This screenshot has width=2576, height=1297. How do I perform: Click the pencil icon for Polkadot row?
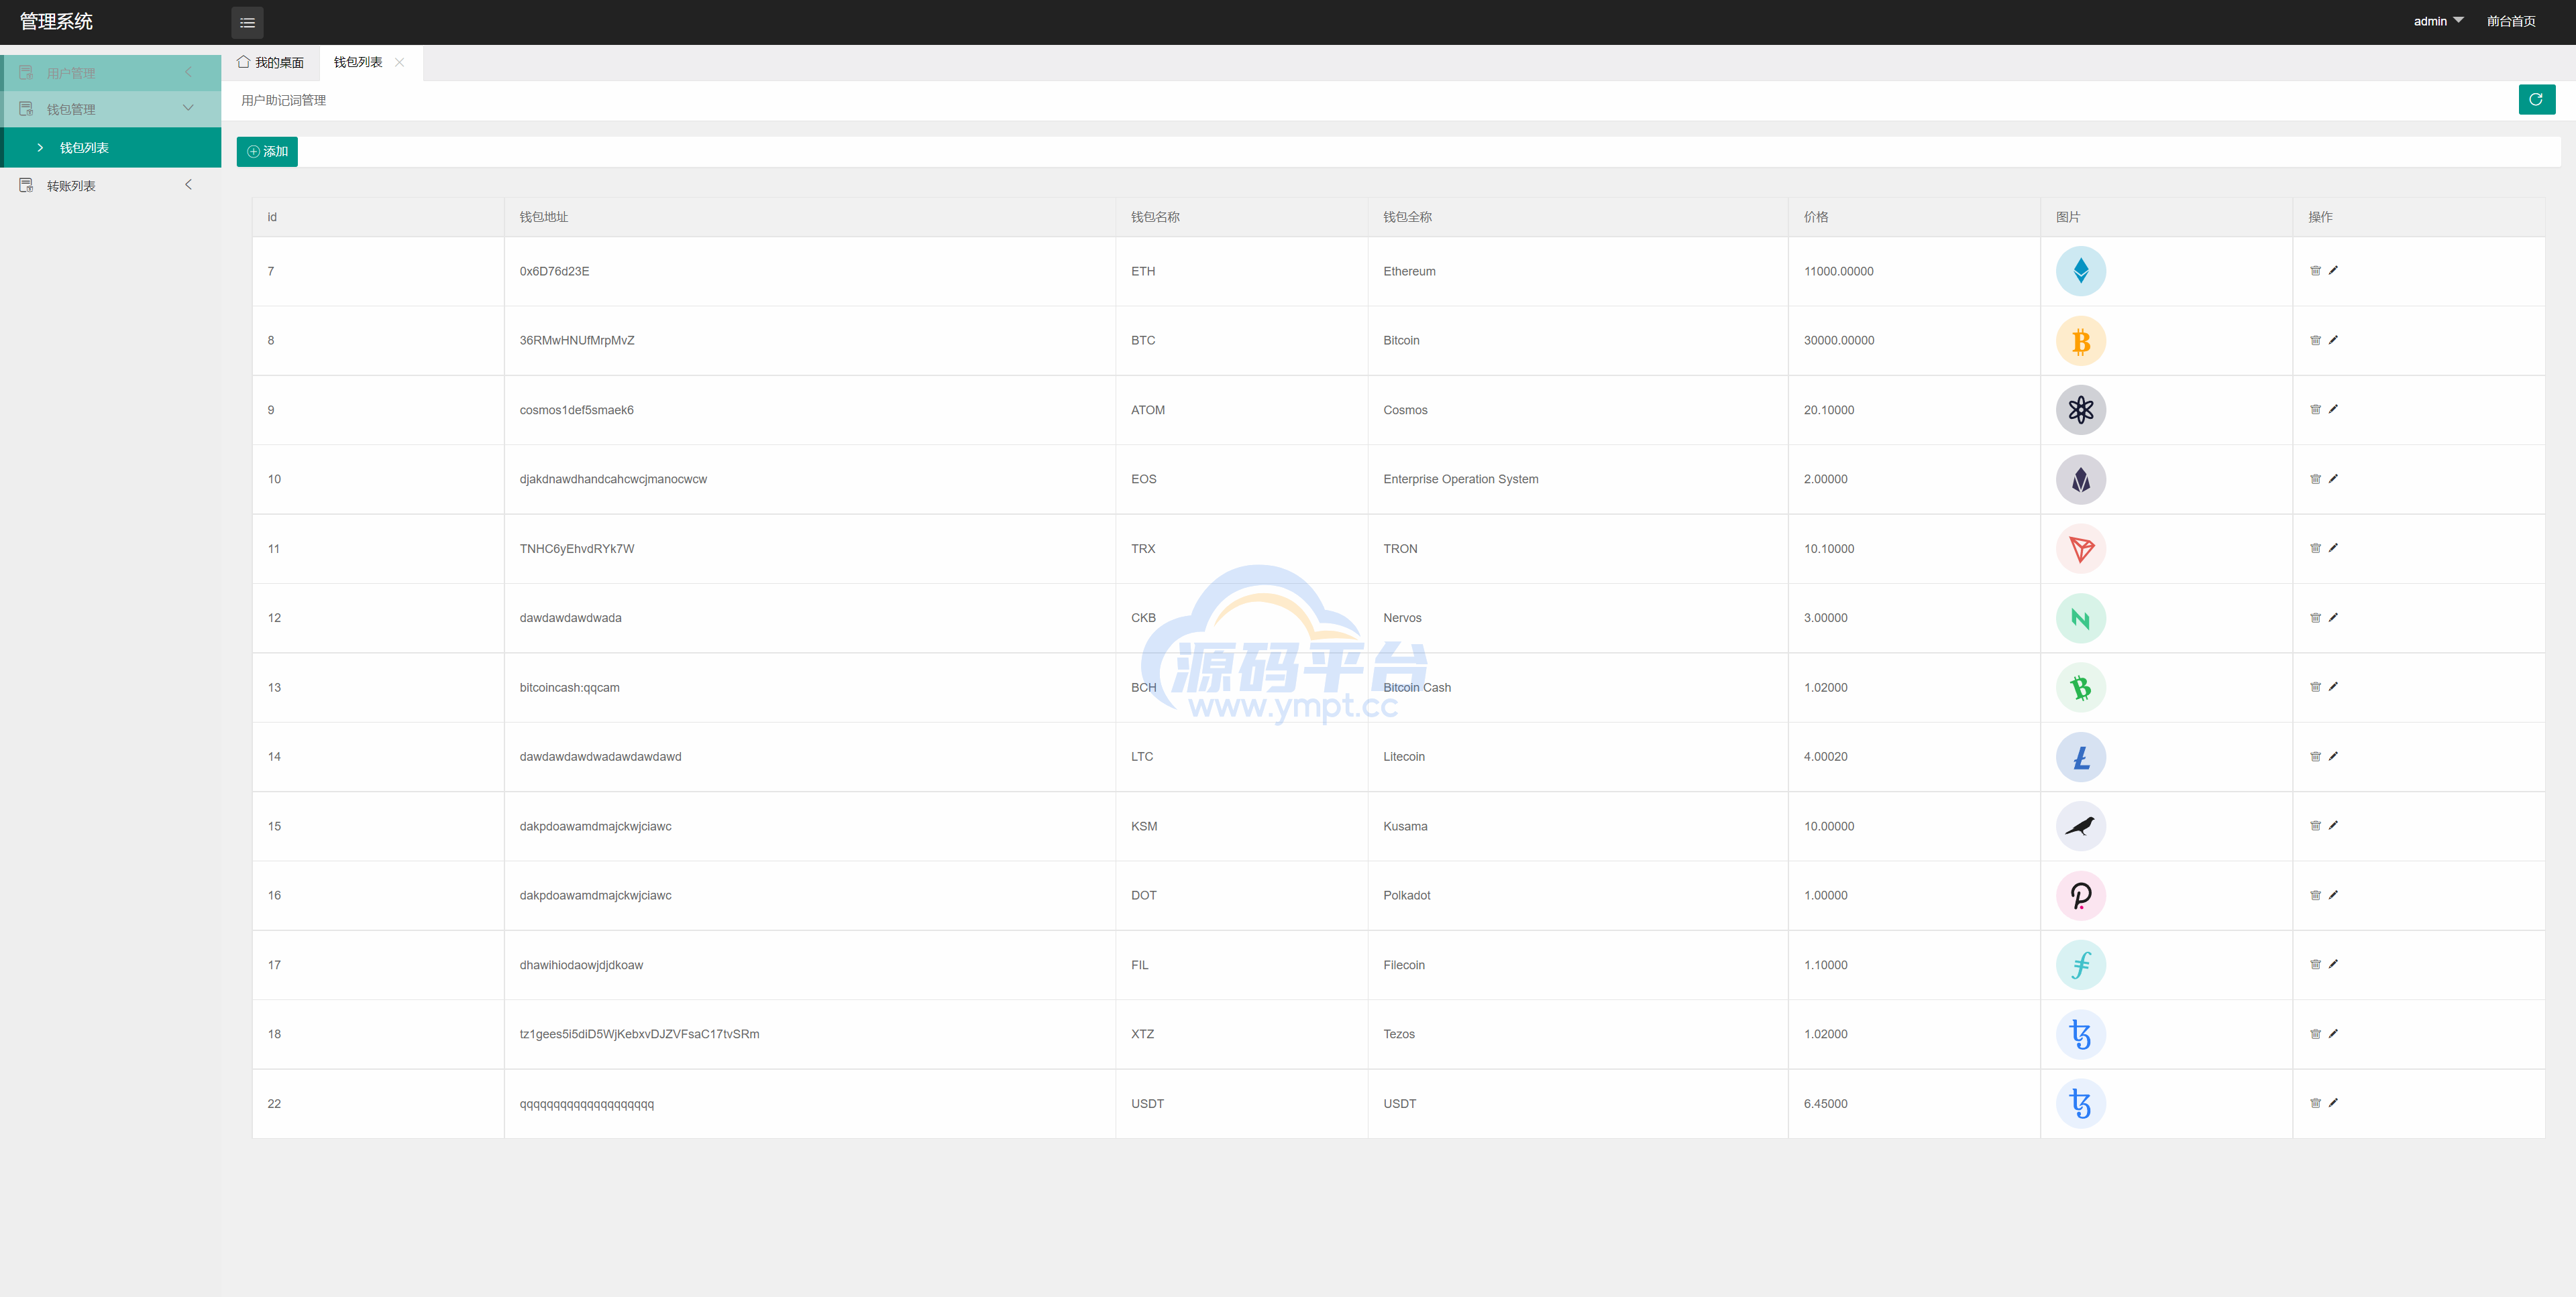click(x=2333, y=895)
